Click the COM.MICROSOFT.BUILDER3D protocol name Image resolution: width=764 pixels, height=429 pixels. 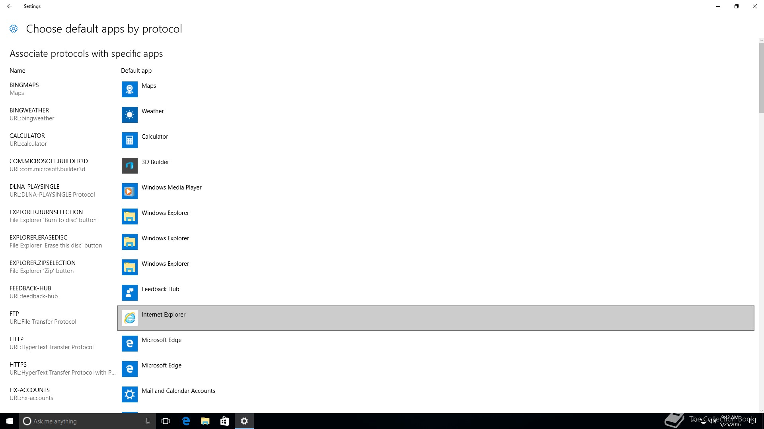click(x=49, y=161)
